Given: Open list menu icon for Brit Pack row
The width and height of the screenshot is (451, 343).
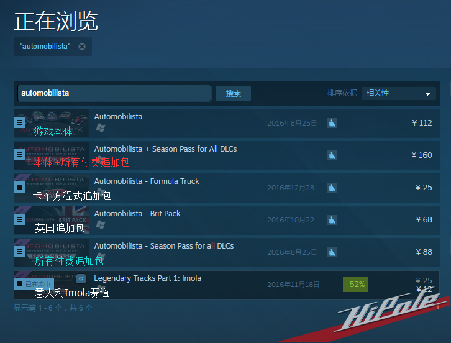Looking at the screenshot, I should [x=20, y=219].
